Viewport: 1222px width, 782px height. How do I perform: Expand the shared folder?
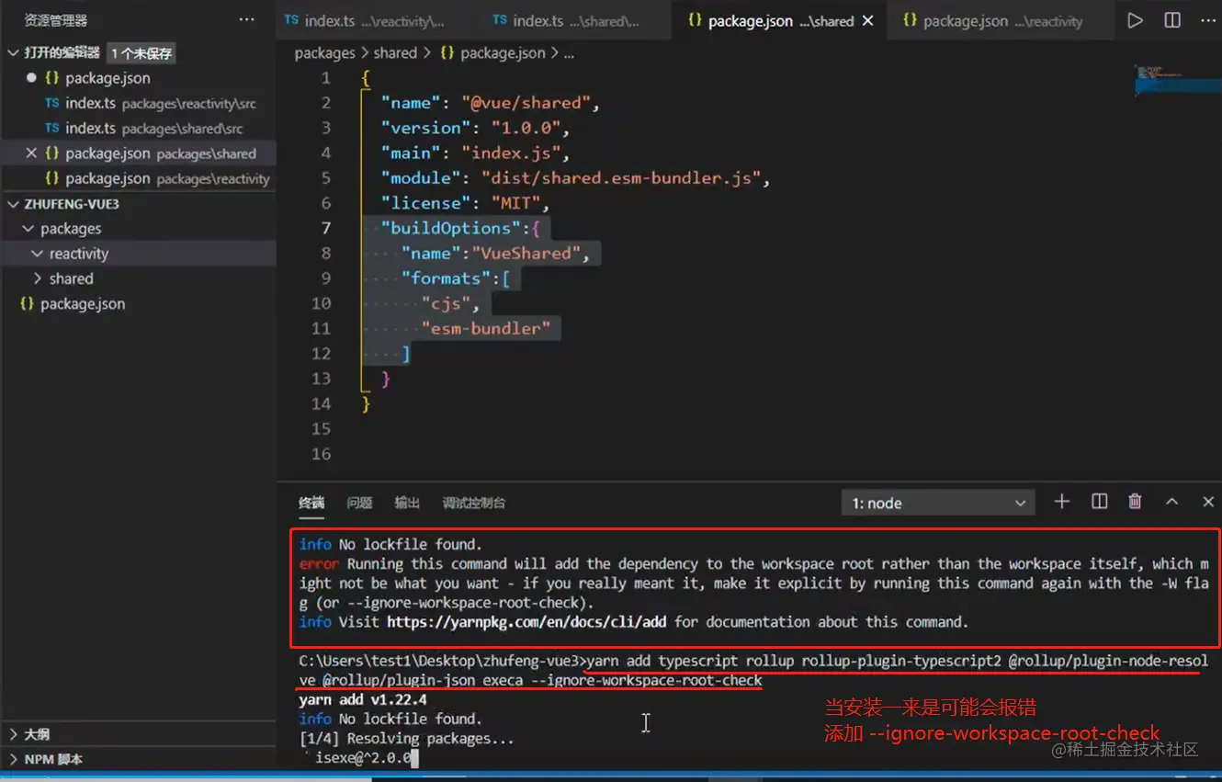pyautogui.click(x=38, y=278)
